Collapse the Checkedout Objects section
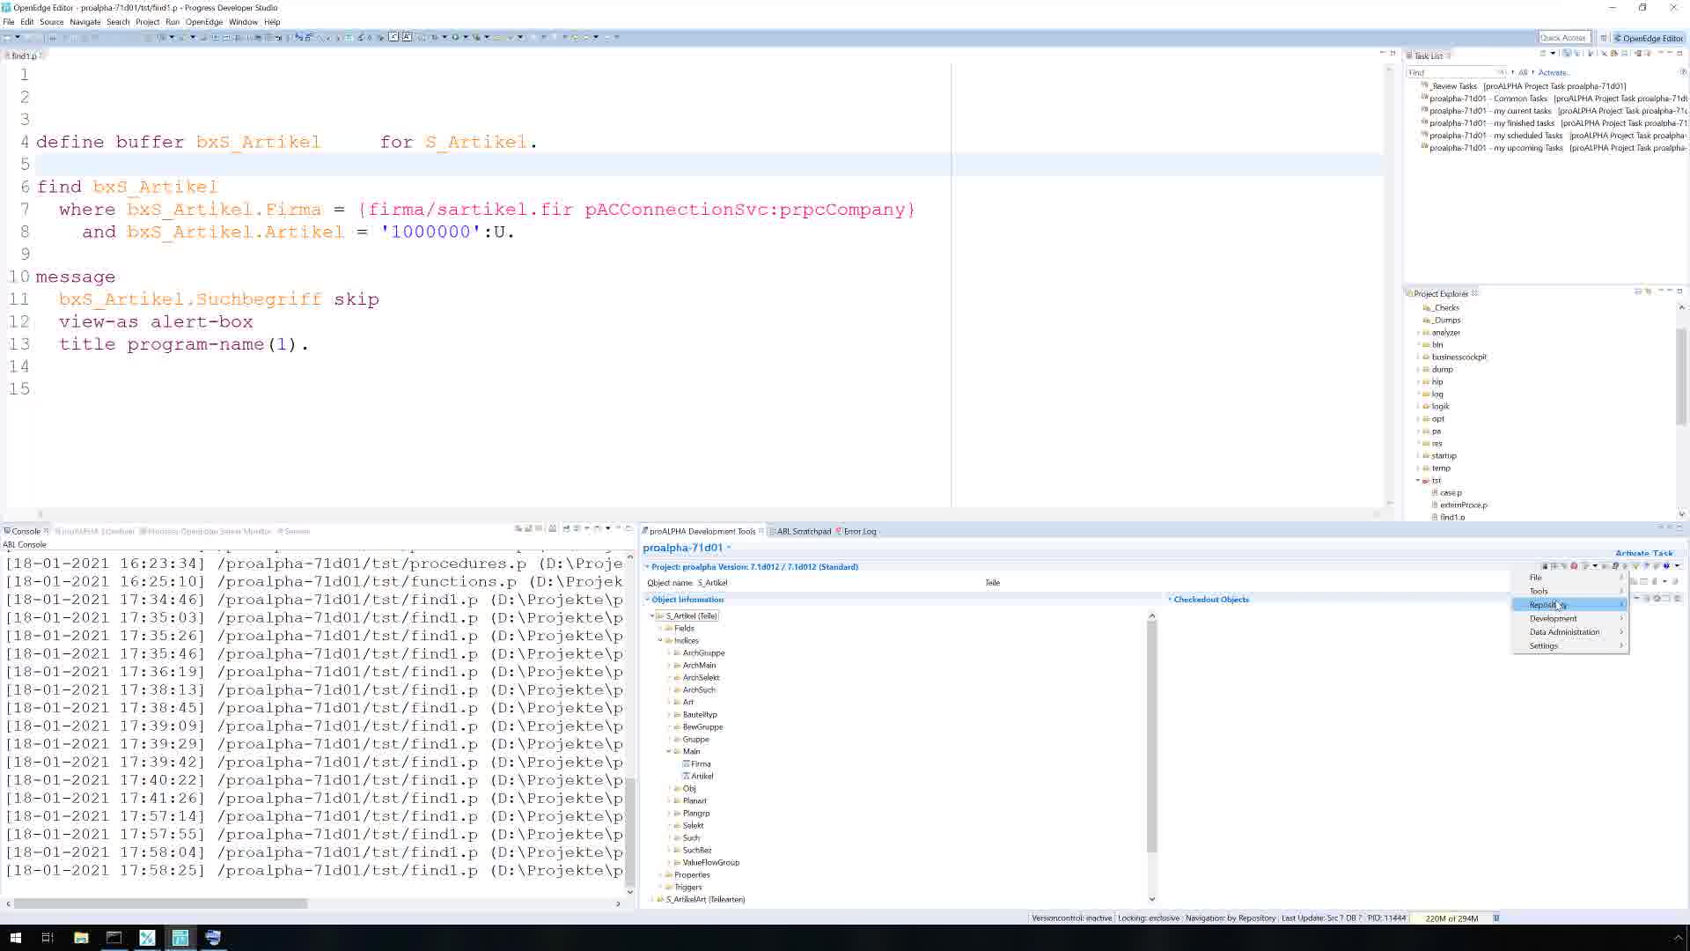This screenshot has width=1690, height=951. 1170,600
